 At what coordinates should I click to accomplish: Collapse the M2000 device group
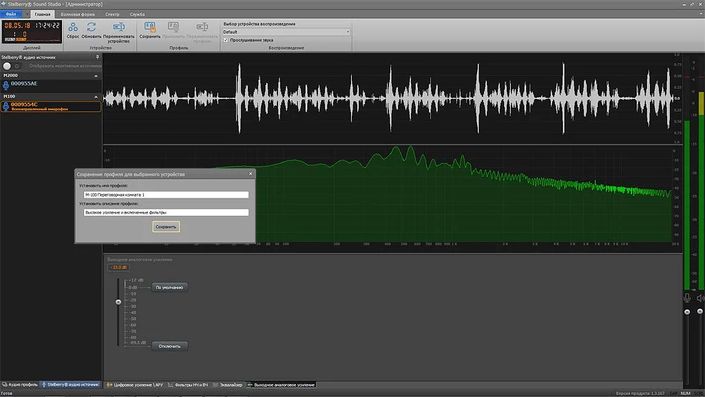pos(96,76)
